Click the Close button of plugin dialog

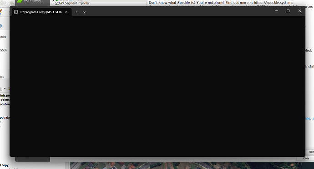click(306, 159)
